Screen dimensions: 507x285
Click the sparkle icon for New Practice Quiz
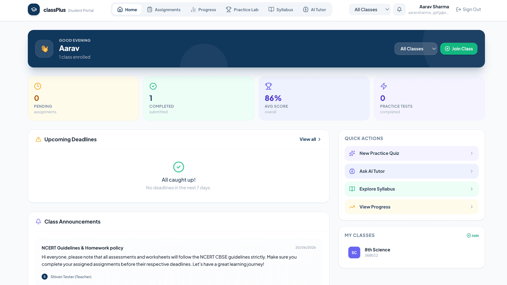(352, 153)
